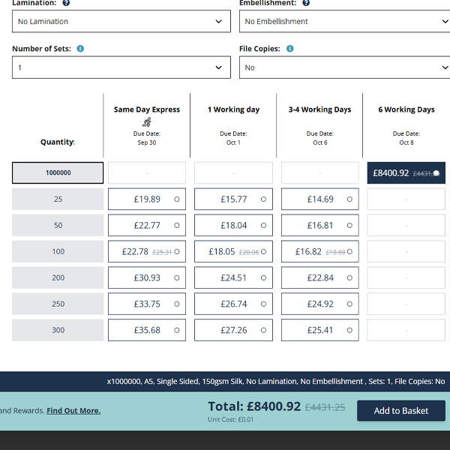Open the Embellishment help question-mark icon

coord(306,3)
